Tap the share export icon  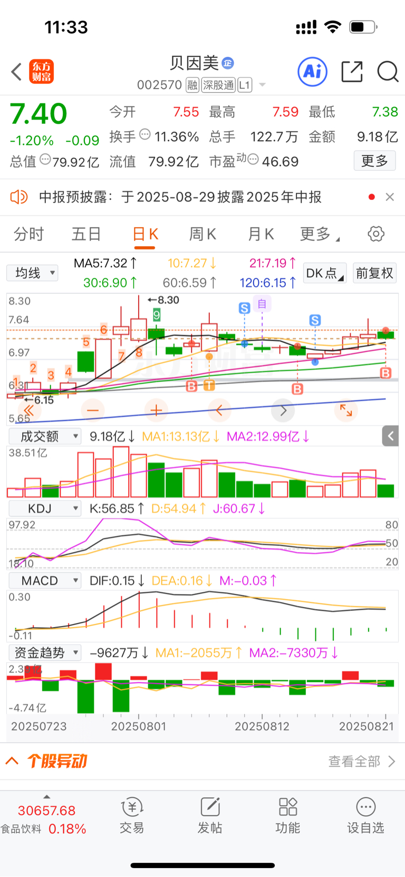coord(352,72)
